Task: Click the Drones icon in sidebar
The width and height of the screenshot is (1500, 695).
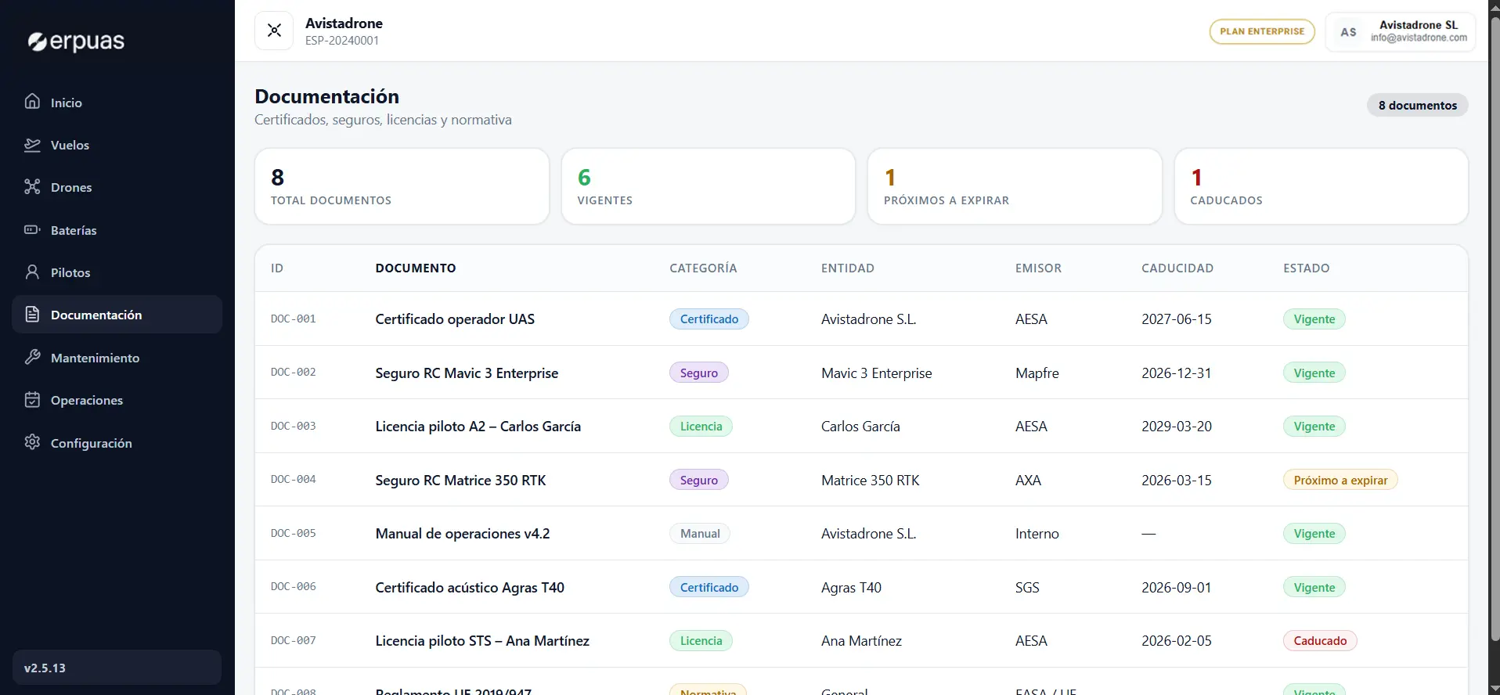Action: coord(32,187)
